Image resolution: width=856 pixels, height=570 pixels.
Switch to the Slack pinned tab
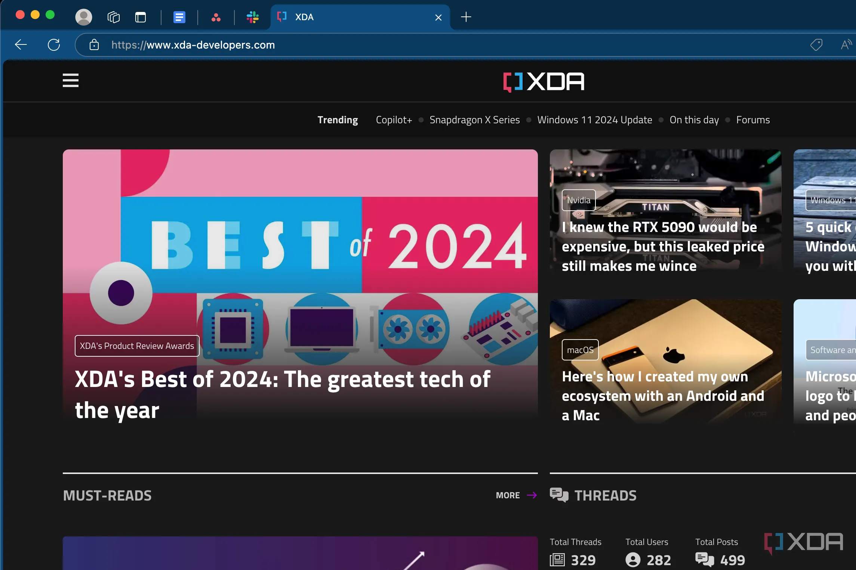[253, 17]
